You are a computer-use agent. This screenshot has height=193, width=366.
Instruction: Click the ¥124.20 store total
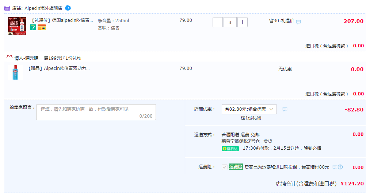[352, 184]
